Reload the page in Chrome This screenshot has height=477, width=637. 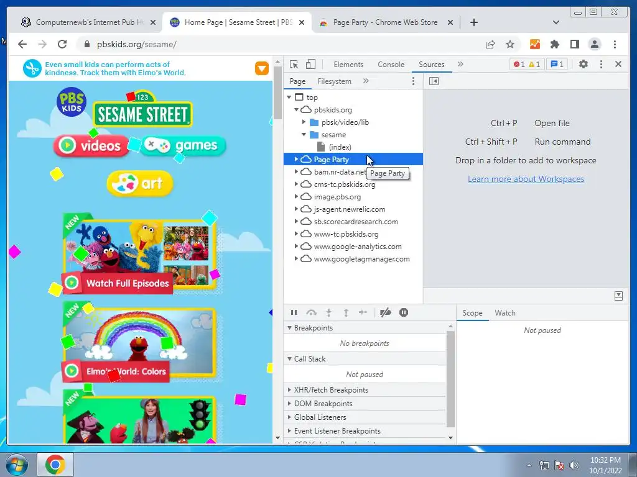[62, 44]
